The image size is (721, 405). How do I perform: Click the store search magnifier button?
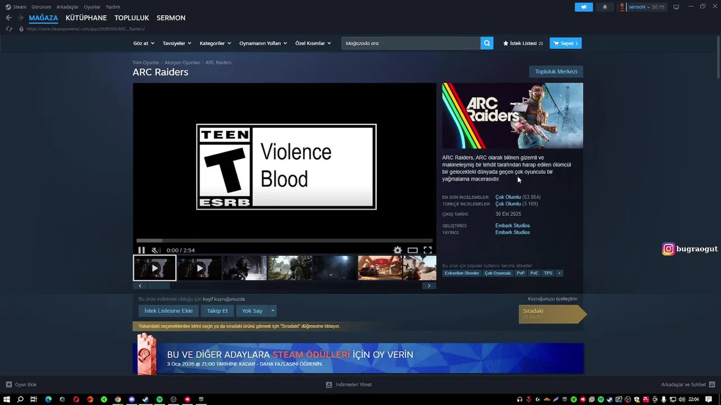487,43
